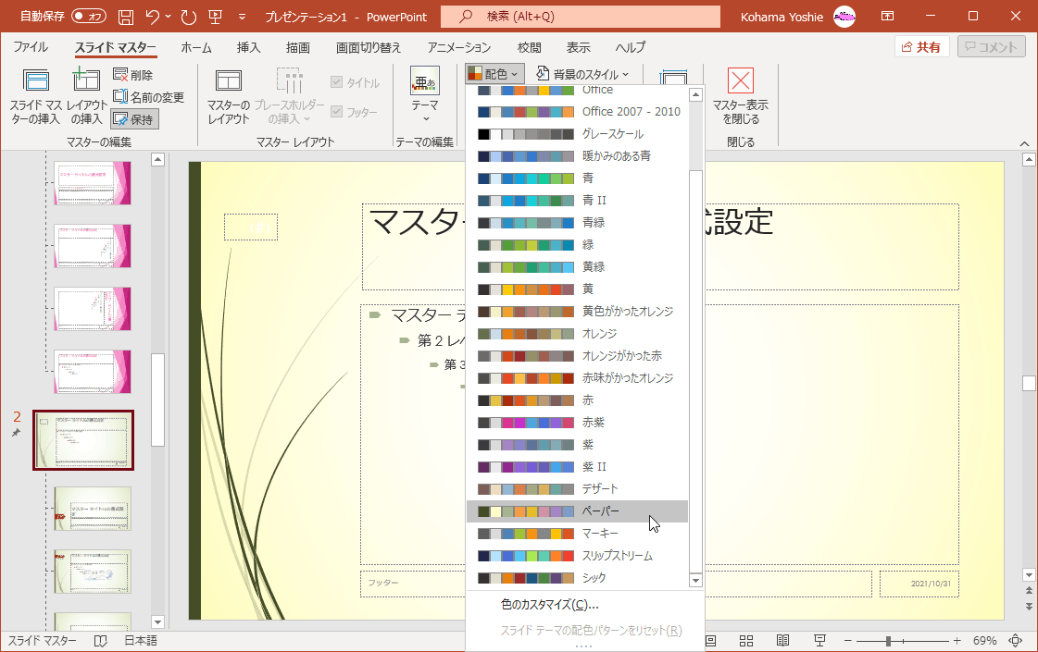Open the 背景のスタイル dropdown
1038x652 pixels.
tap(582, 73)
